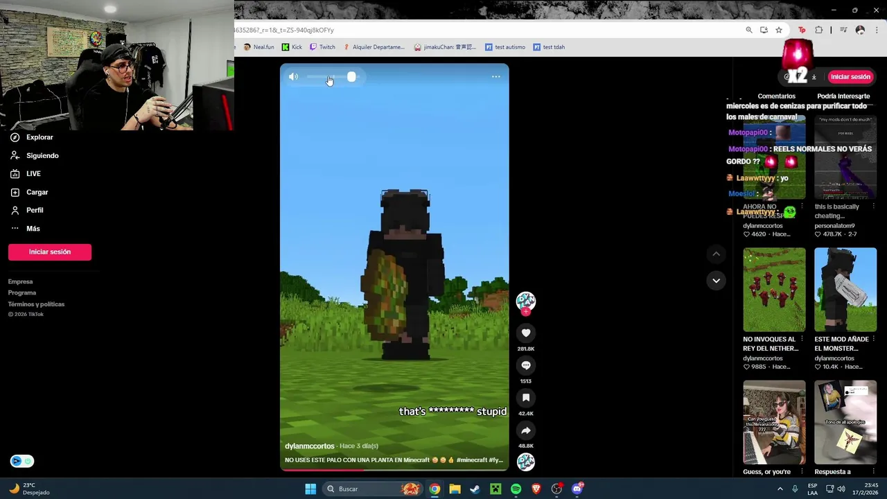The height and width of the screenshot is (499, 887).
Task: Click the install app icon in the address bar
Action: [764, 30]
